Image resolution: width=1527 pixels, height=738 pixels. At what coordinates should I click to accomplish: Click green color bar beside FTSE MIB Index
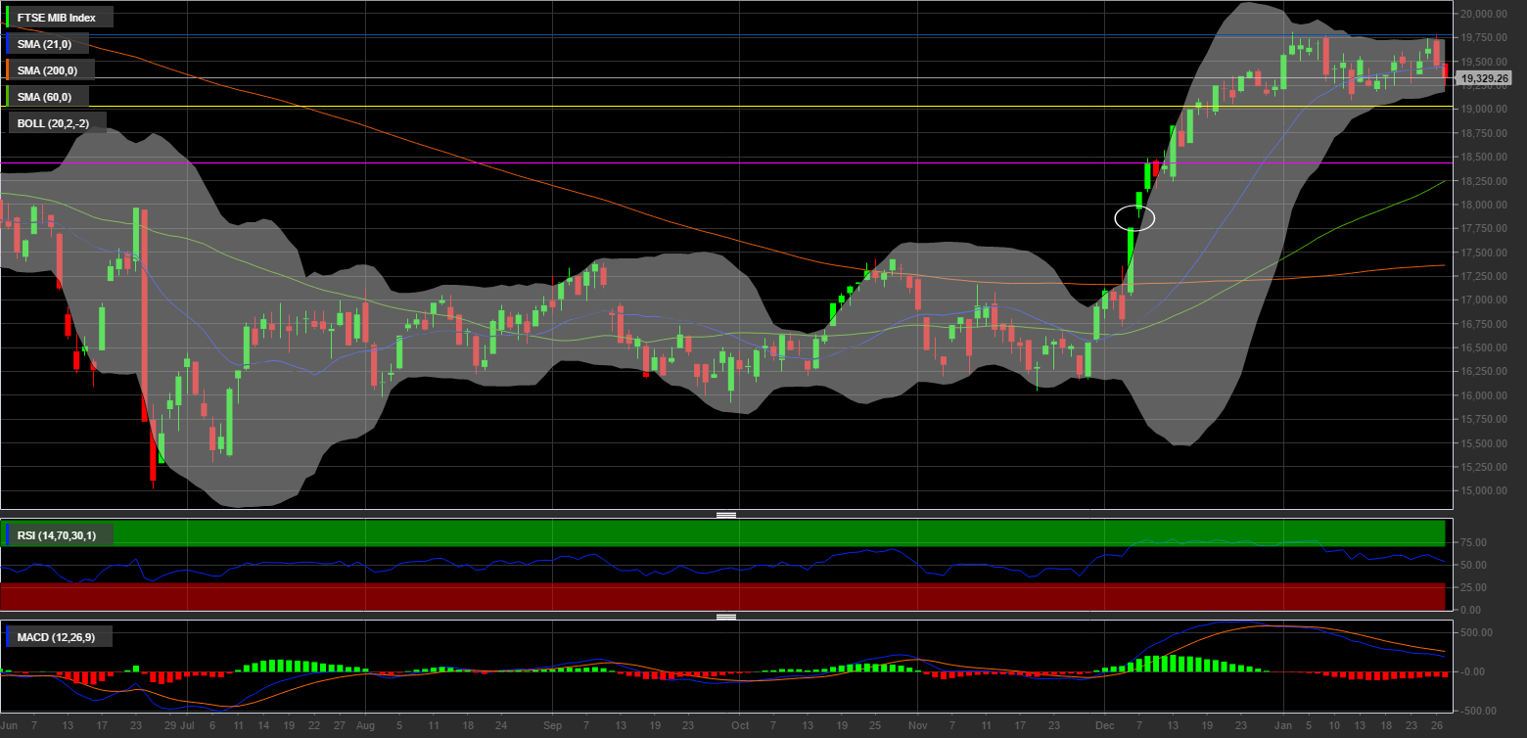point(8,18)
